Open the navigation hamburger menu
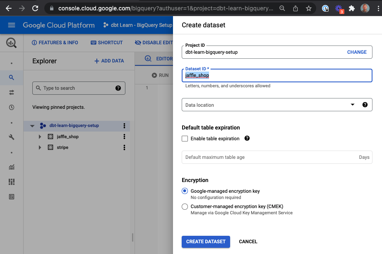 pyautogui.click(x=11, y=25)
